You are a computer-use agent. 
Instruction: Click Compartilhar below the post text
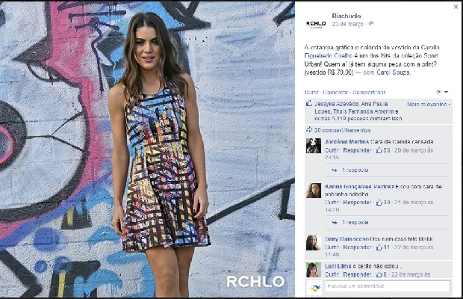tap(369, 93)
